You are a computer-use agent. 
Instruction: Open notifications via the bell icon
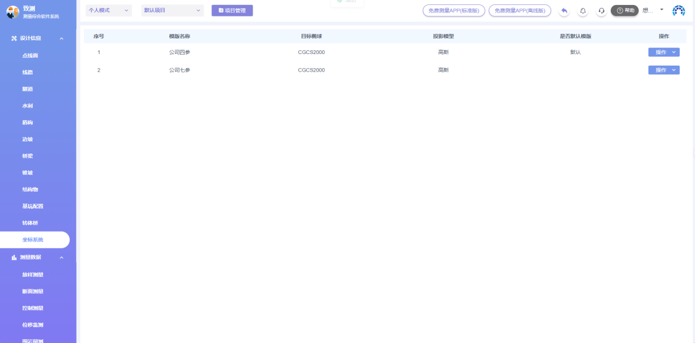point(583,10)
